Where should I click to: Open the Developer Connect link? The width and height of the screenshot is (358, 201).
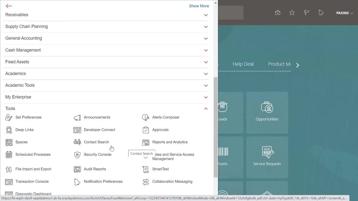coord(99,130)
